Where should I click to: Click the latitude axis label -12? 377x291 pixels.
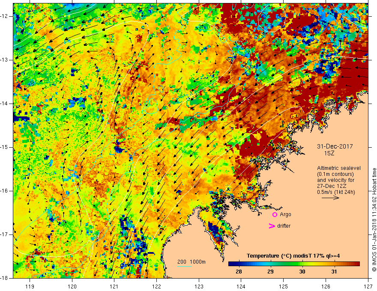pyautogui.click(x=4, y=16)
